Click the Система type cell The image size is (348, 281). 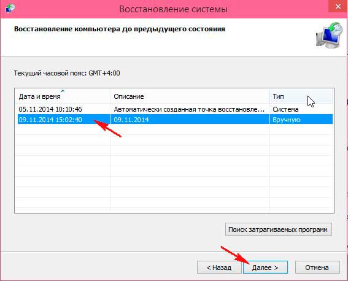coord(285,109)
